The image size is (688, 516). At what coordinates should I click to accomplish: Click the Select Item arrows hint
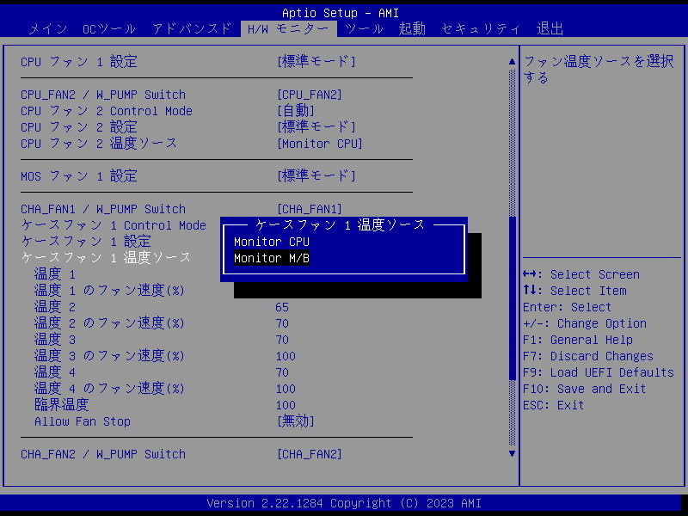pyautogui.click(x=574, y=291)
